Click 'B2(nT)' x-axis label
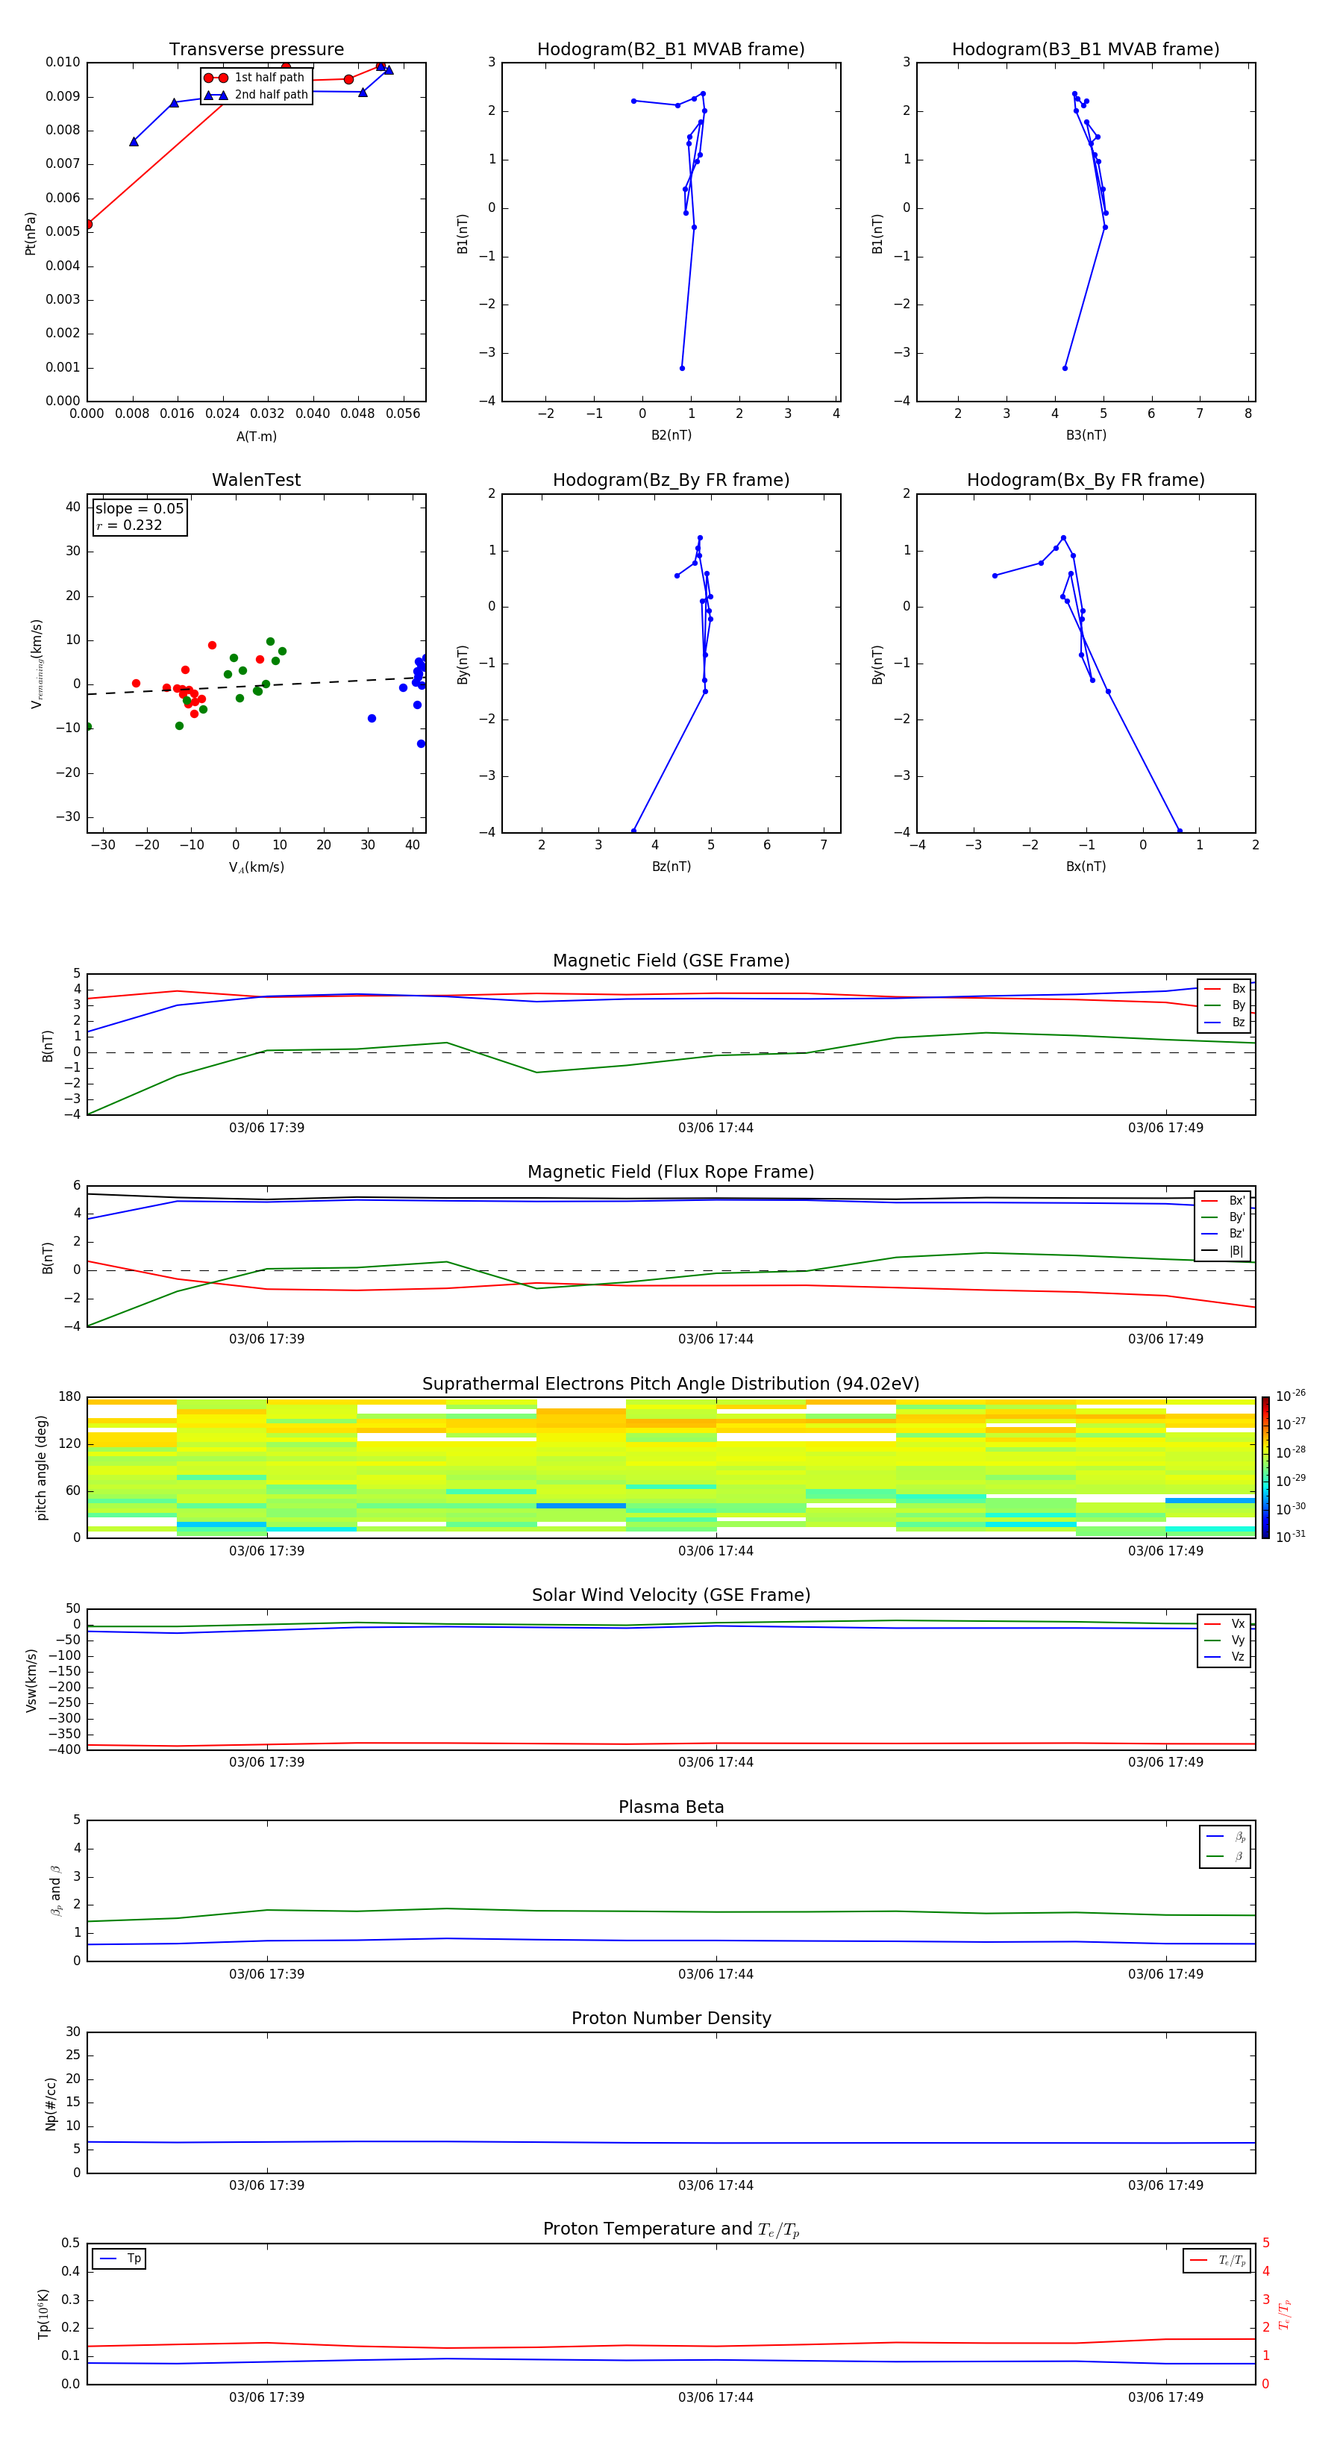1343x2463 pixels. click(671, 435)
